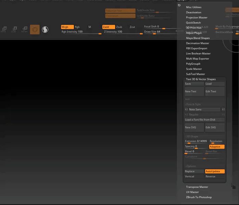Click Load a Font file from Disk

pos(204,120)
